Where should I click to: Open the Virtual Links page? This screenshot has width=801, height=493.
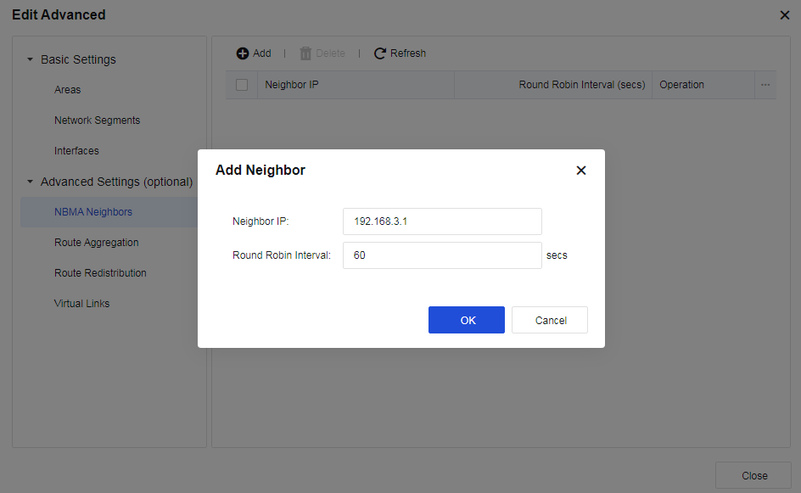tap(81, 304)
